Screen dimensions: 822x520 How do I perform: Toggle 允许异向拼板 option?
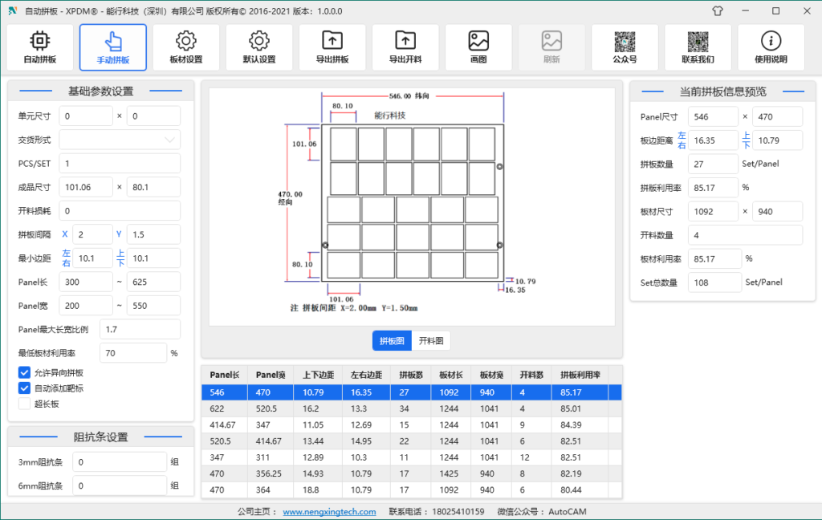(24, 372)
